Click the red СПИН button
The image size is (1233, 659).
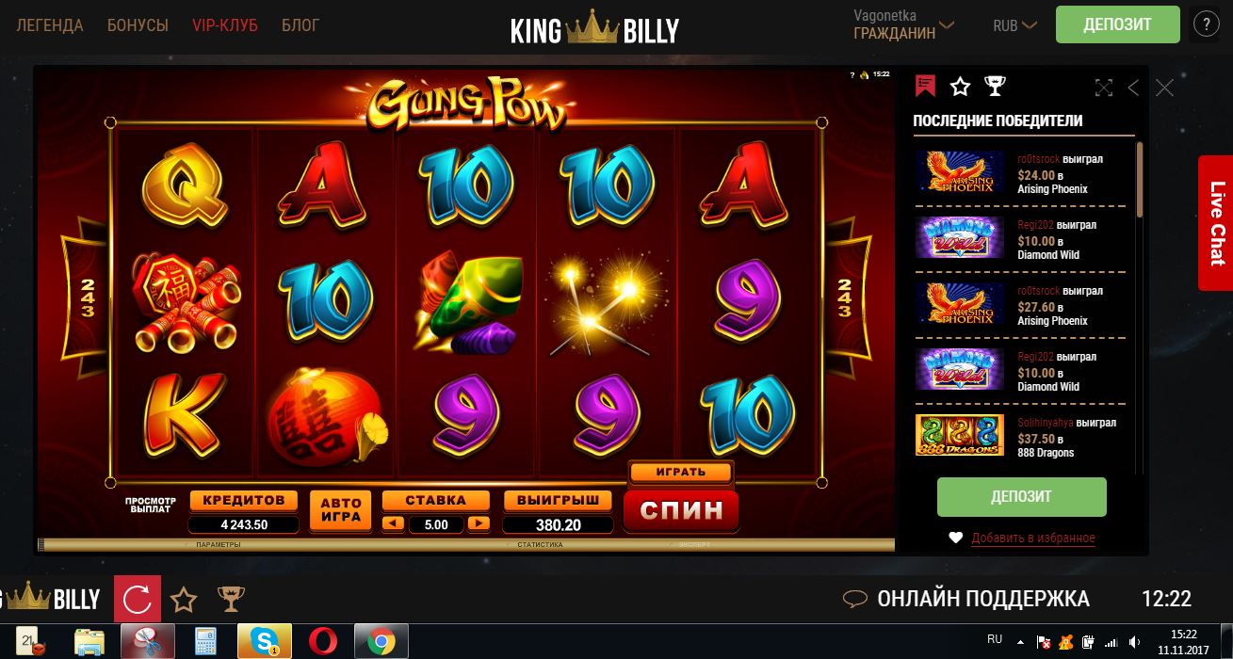pos(681,510)
